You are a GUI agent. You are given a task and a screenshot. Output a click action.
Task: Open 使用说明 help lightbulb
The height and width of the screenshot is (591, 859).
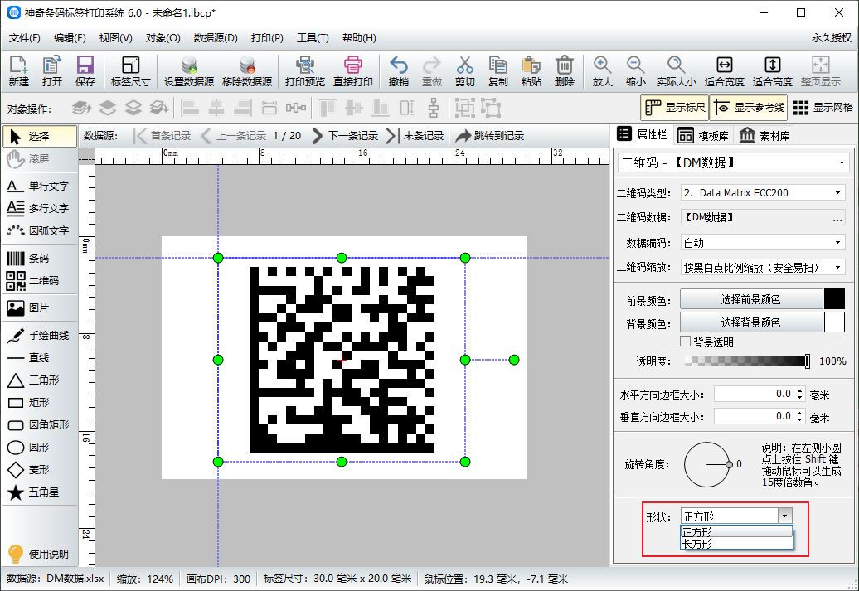click(x=38, y=554)
